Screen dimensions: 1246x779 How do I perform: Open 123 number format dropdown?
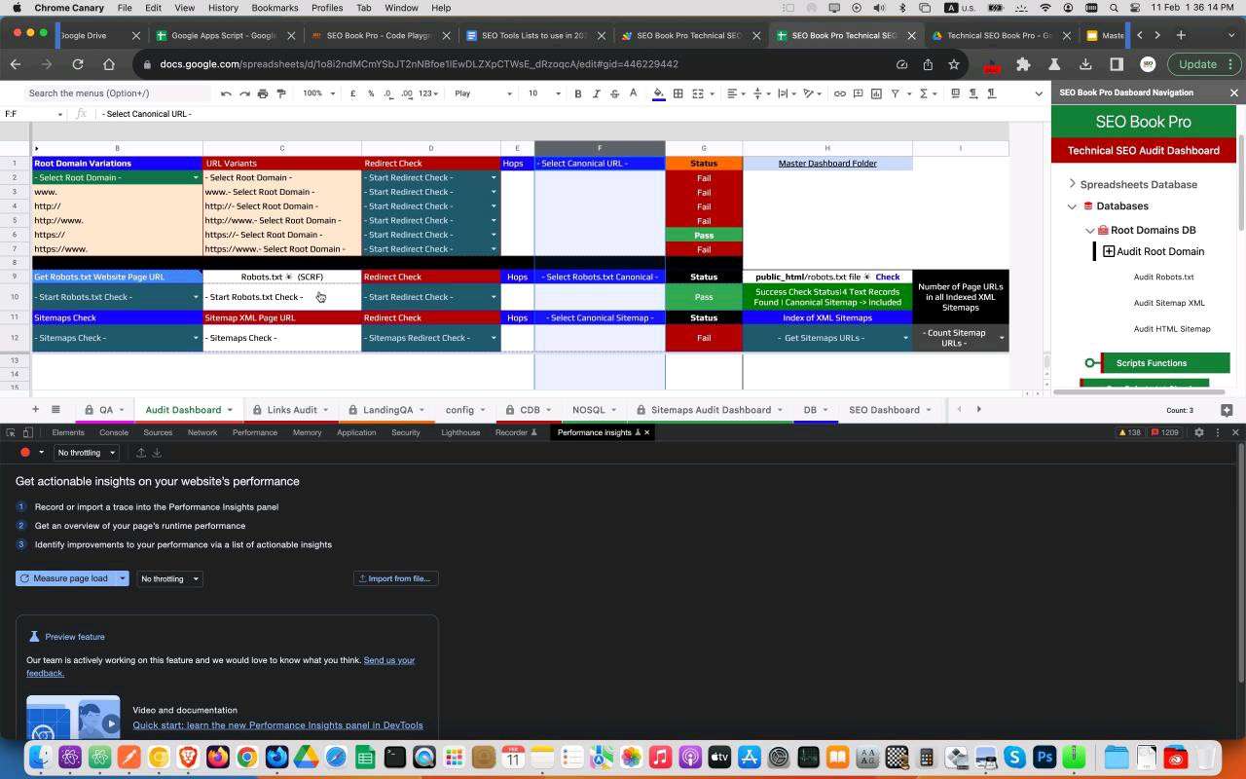click(x=428, y=93)
